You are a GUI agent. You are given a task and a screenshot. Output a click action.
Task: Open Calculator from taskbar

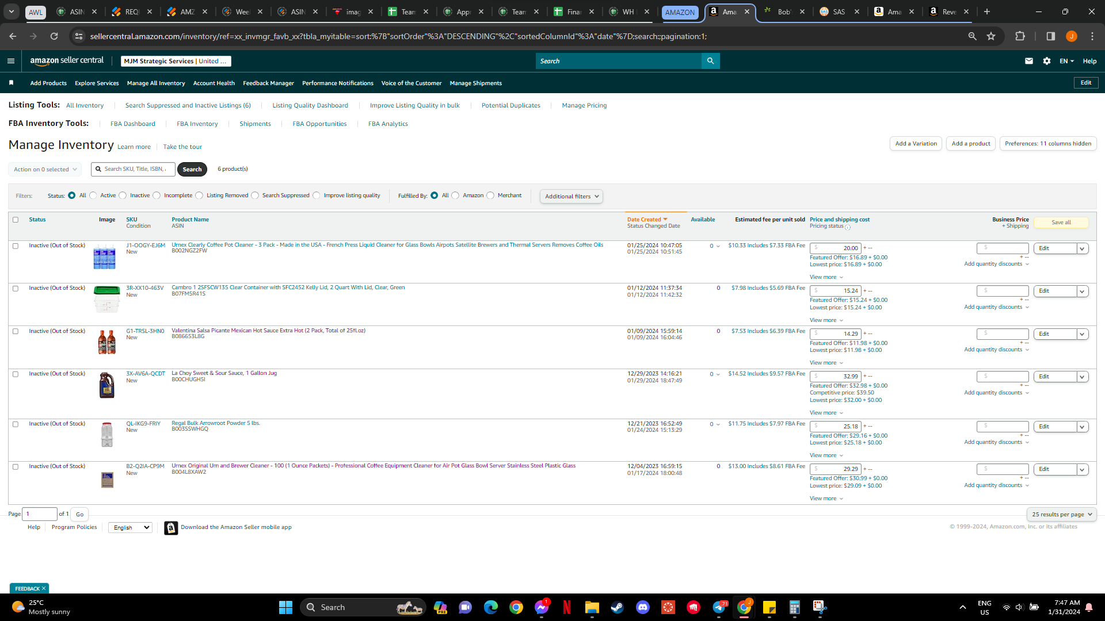(795, 607)
